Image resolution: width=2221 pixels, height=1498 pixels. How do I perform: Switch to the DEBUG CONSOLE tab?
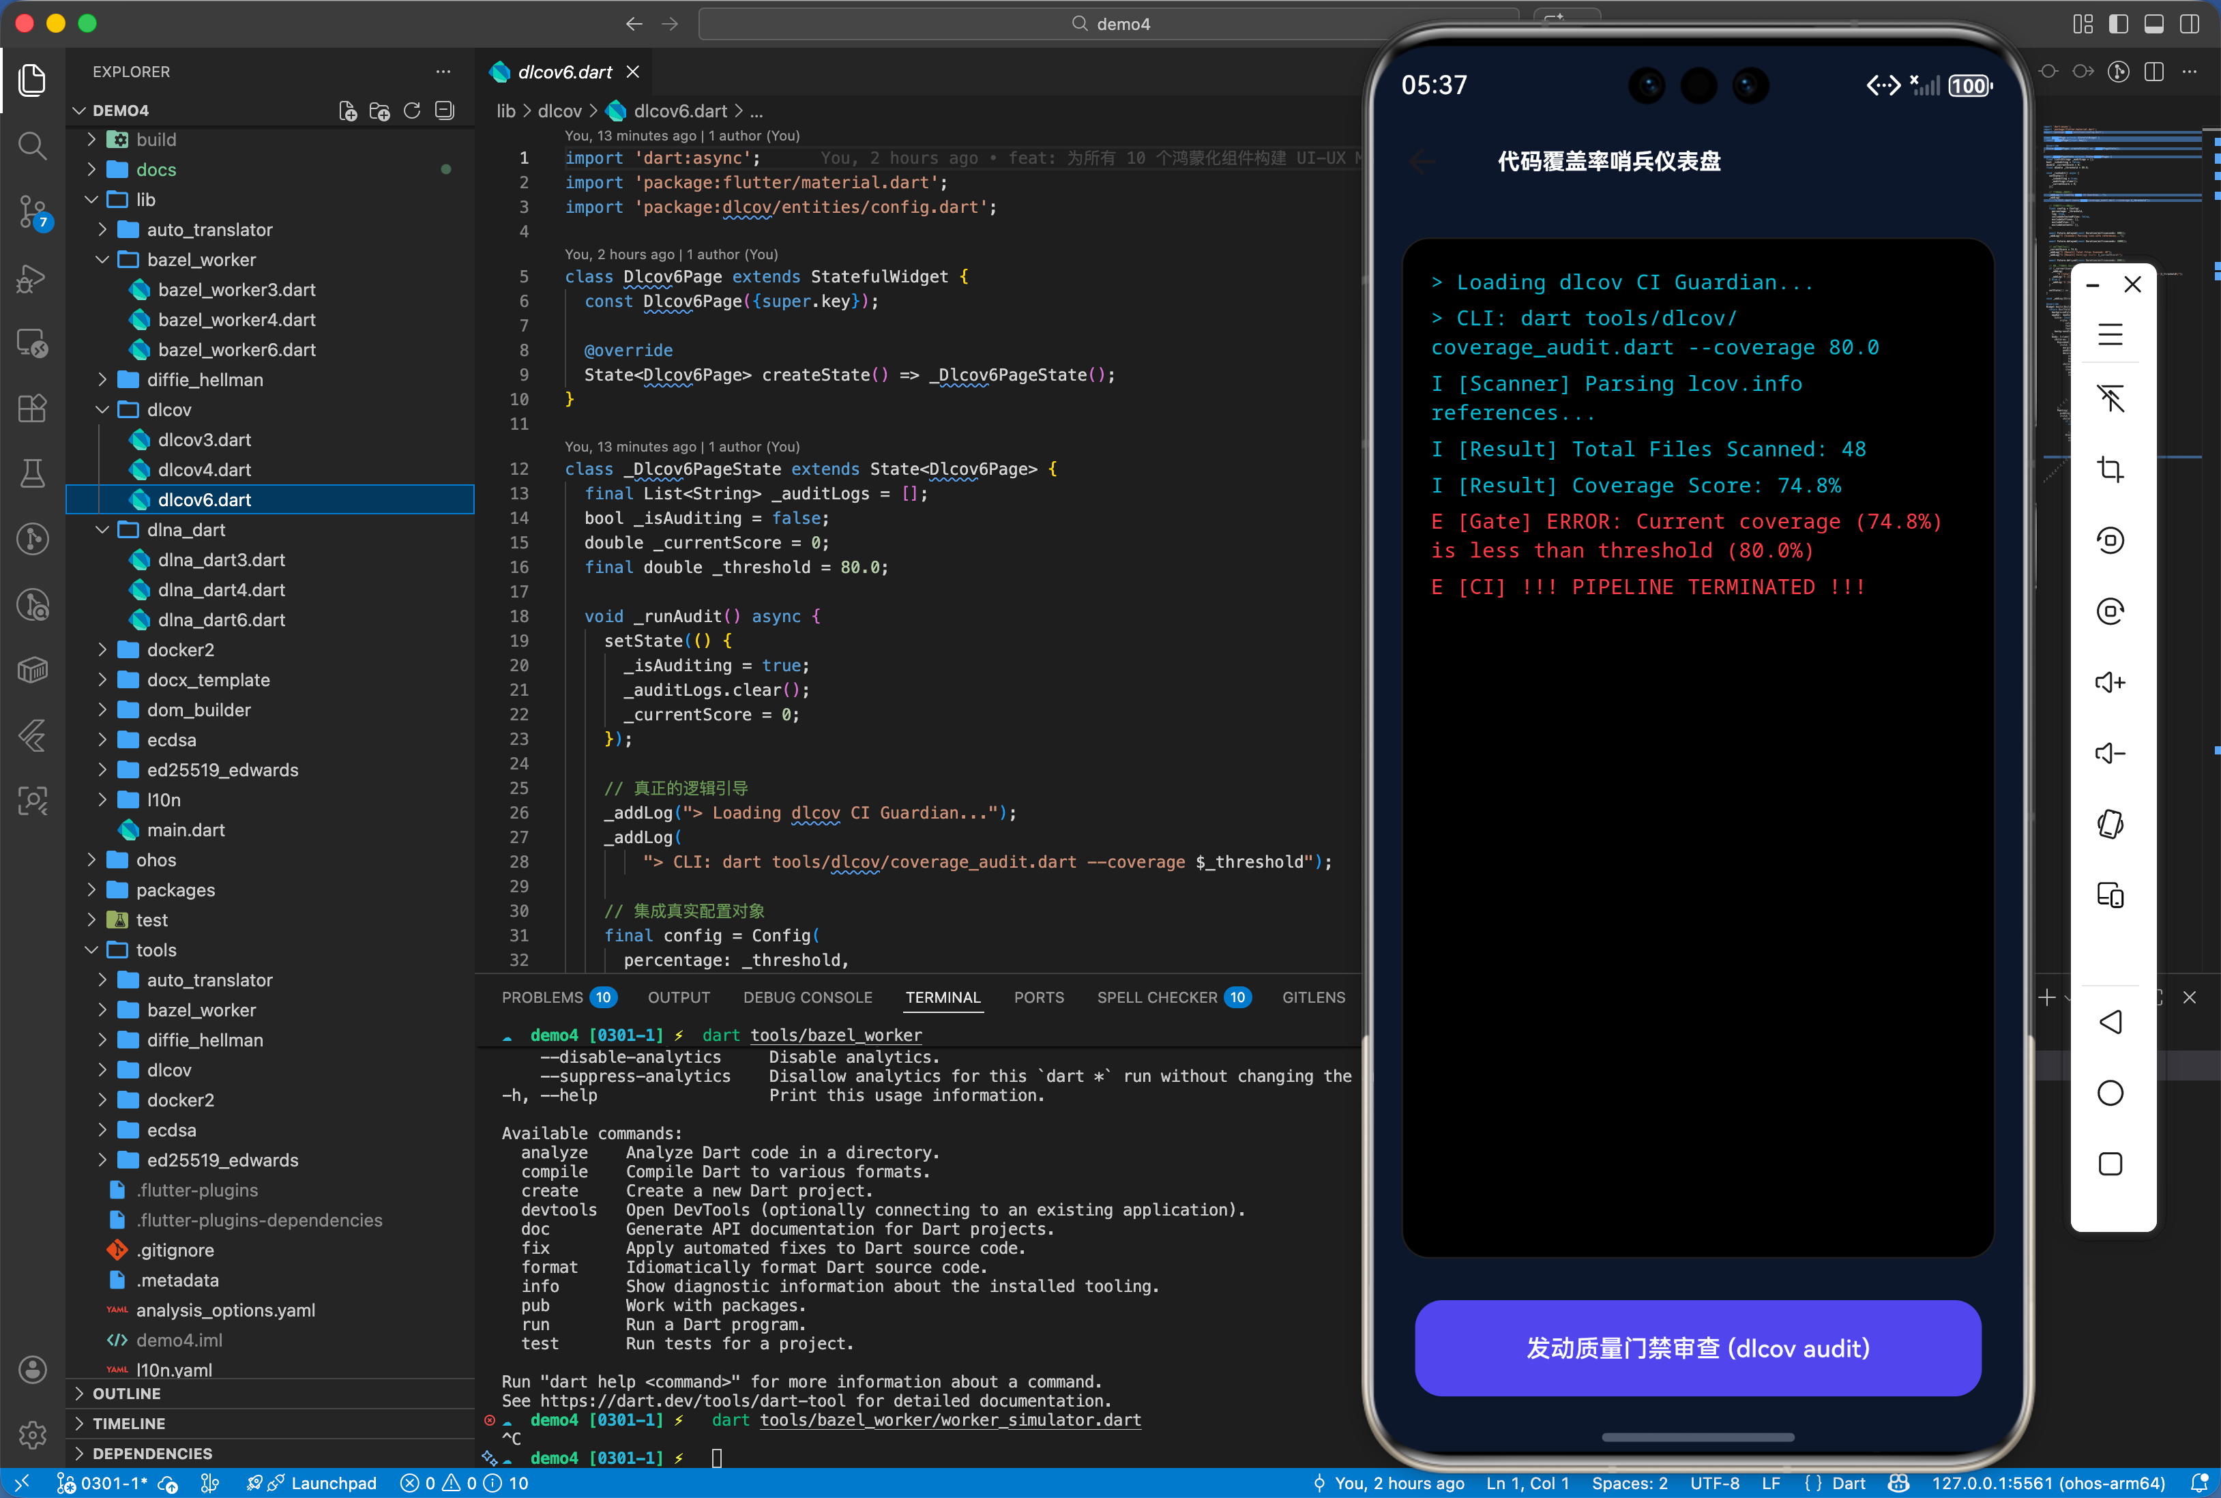(x=807, y=997)
